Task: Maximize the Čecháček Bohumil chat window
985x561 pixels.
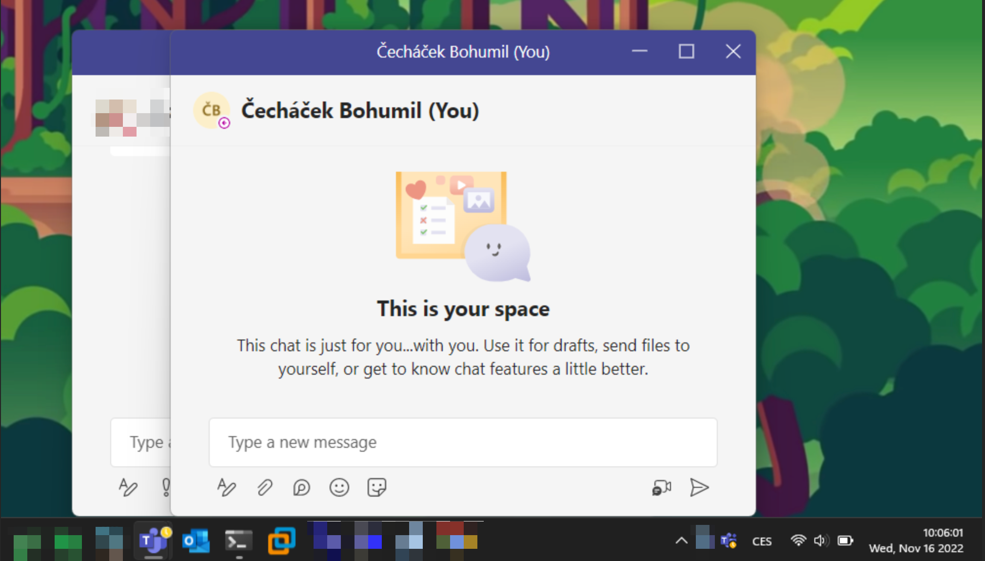Action: (x=686, y=52)
